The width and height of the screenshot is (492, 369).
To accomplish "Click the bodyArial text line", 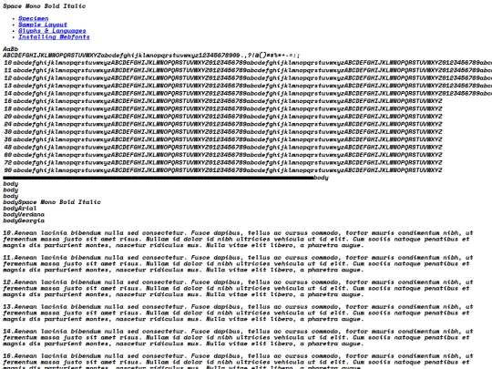I will coord(20,209).
